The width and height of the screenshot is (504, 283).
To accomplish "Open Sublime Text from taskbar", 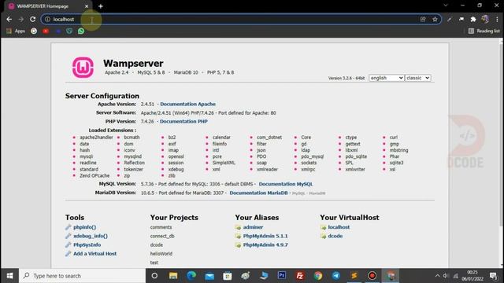I will (x=354, y=276).
